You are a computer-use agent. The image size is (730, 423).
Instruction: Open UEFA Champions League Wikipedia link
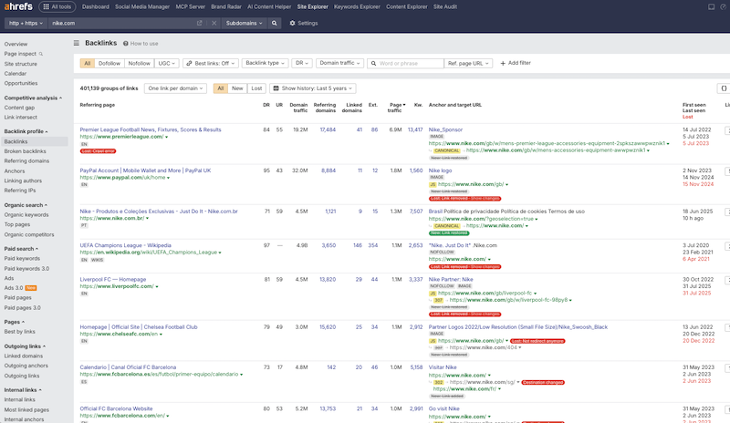pos(125,245)
